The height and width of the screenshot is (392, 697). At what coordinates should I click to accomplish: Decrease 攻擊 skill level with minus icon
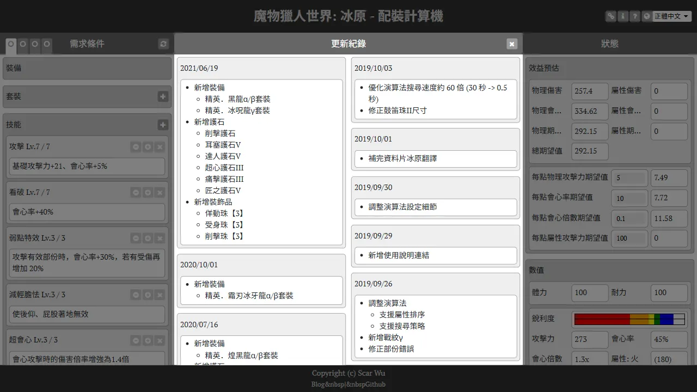tap(136, 146)
